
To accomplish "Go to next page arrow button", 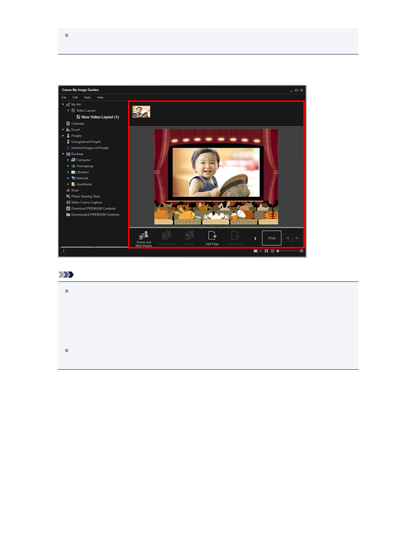I will [297, 238].
